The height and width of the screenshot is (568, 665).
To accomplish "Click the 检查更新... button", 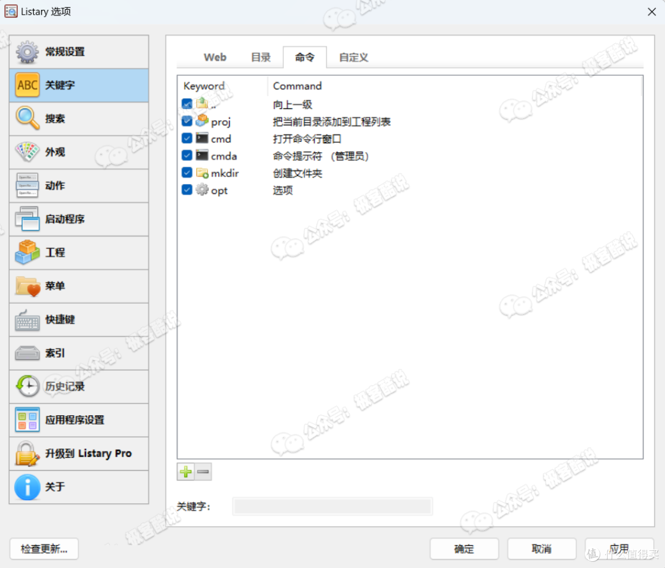I will pos(44,549).
